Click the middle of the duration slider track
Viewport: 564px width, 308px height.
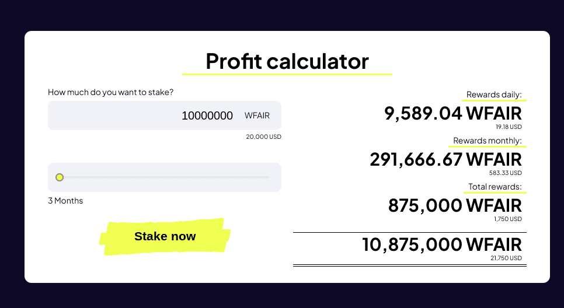point(165,177)
